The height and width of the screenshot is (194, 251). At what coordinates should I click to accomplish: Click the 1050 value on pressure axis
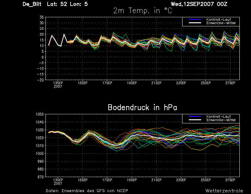pyautogui.click(x=40, y=114)
